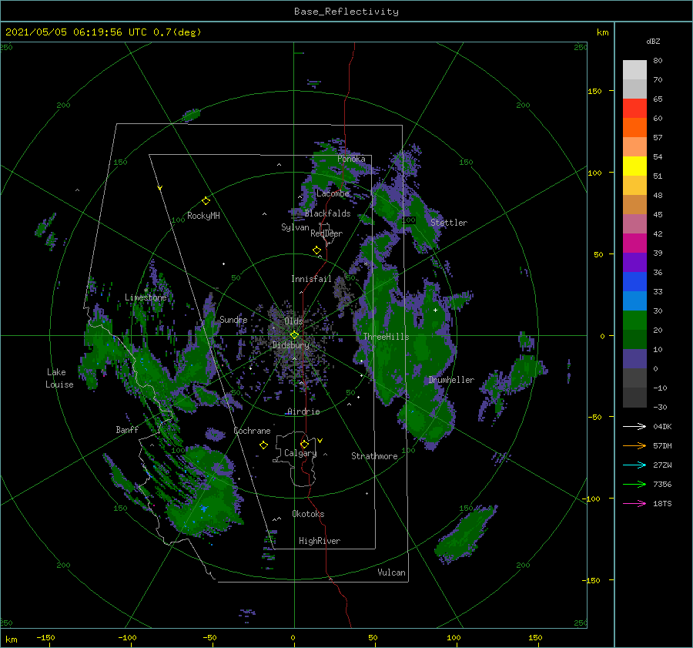Click the Limestone label on the map

146,297
